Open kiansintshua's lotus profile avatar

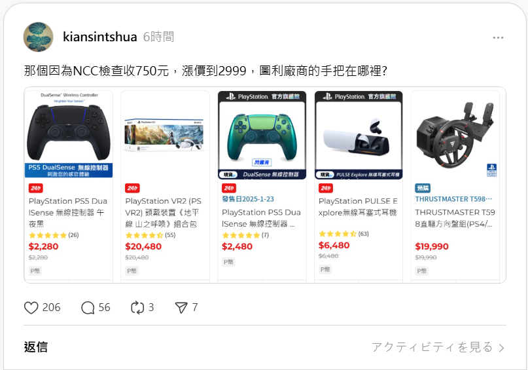pos(38,37)
